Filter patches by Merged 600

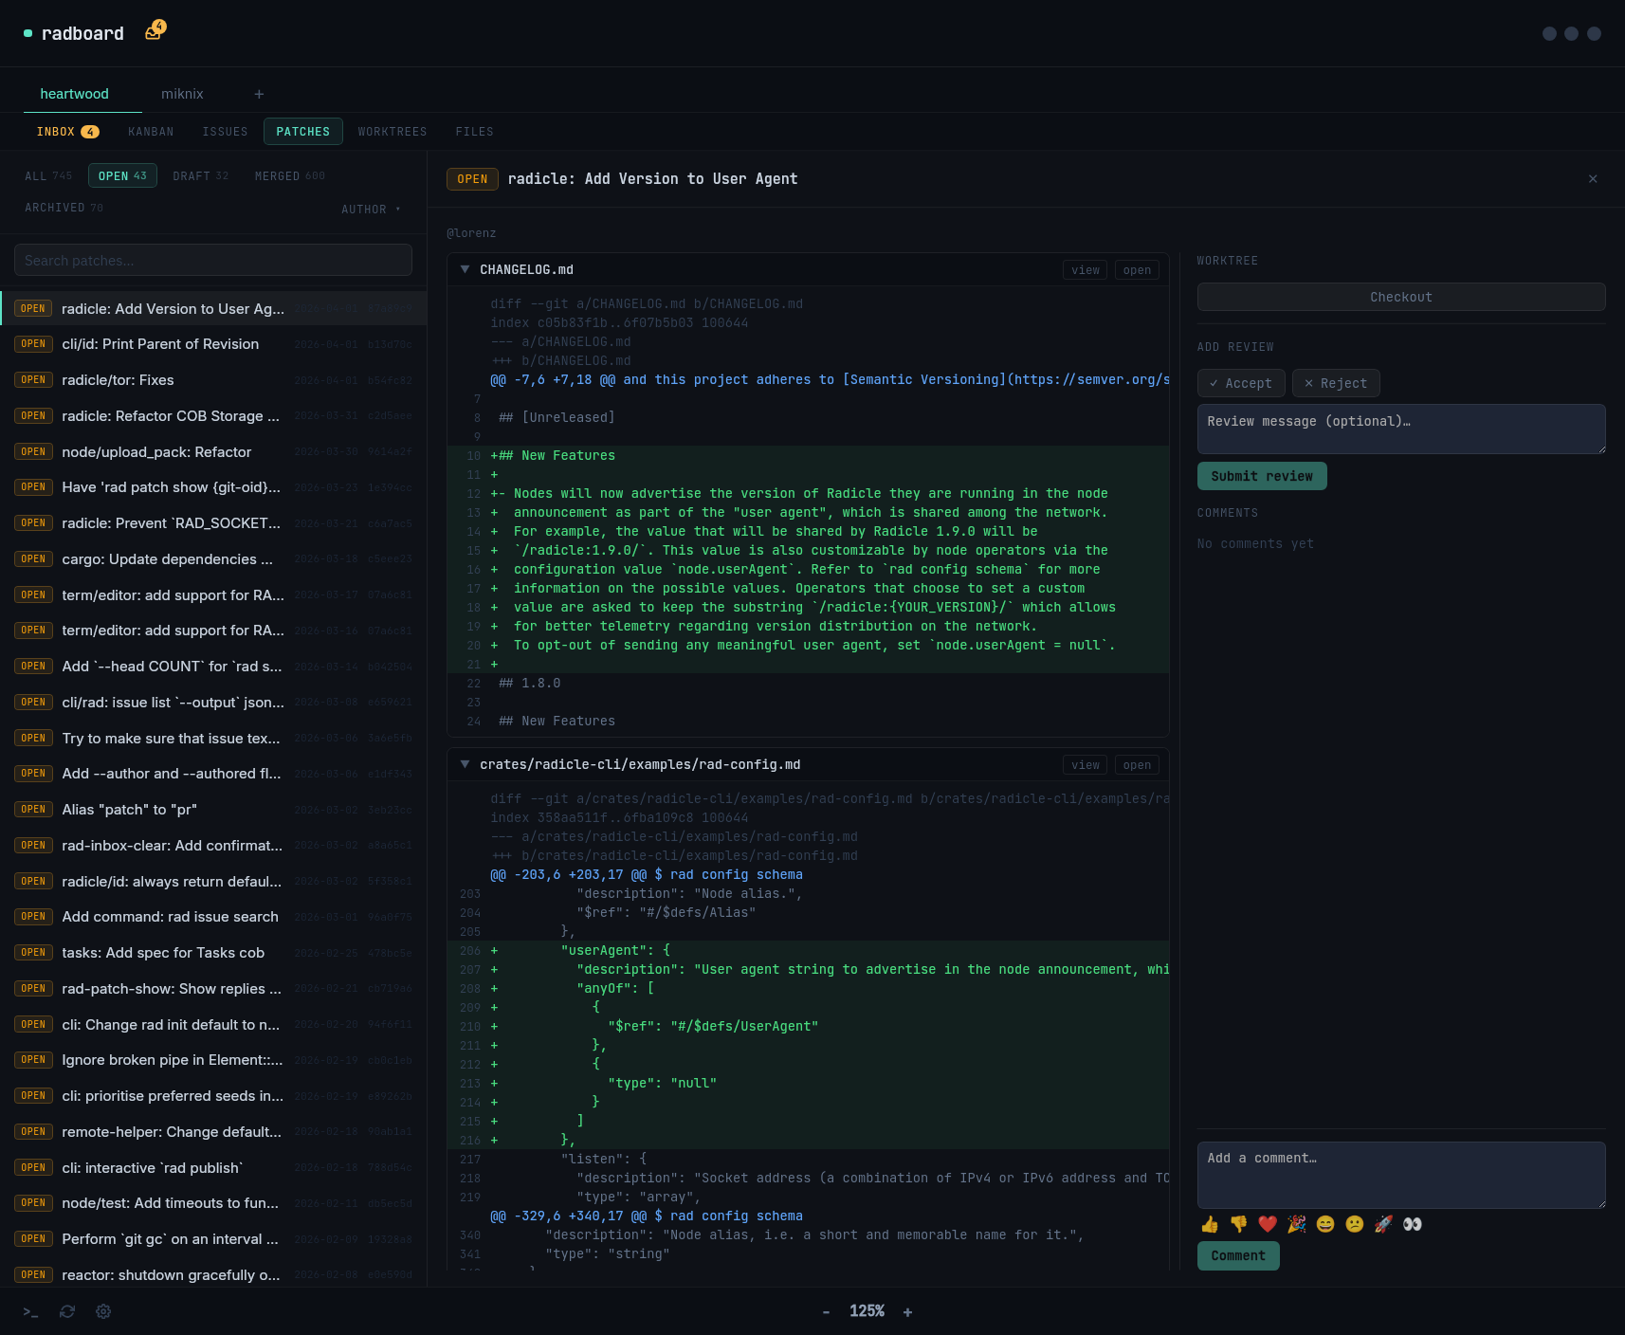290,176
